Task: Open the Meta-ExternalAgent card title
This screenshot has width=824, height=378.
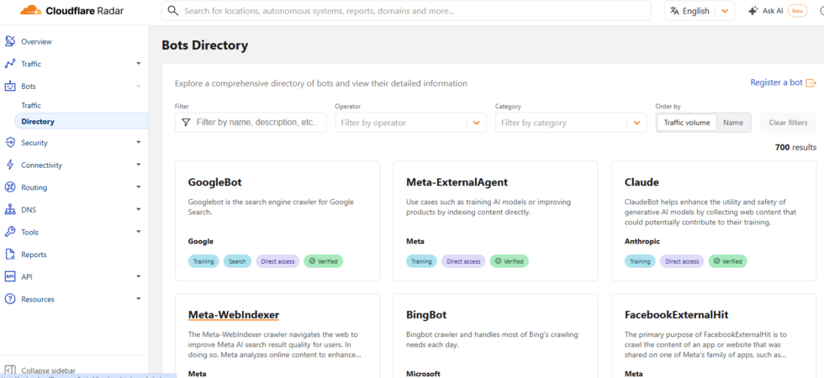Action: click(457, 183)
